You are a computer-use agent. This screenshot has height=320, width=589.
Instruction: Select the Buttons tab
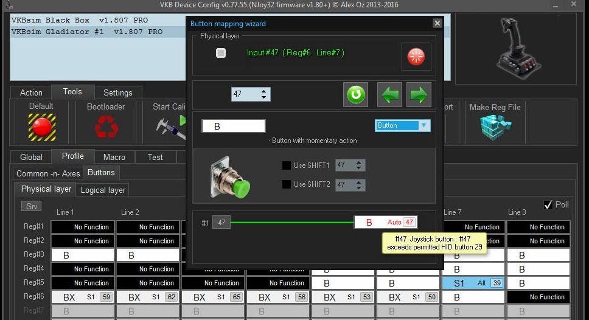(101, 172)
